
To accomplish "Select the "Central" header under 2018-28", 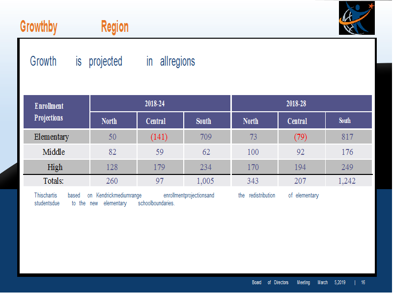I will [302, 121].
